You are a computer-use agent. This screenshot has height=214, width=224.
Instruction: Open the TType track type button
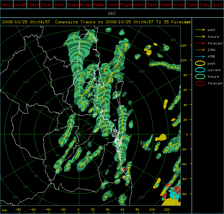[126, 5]
